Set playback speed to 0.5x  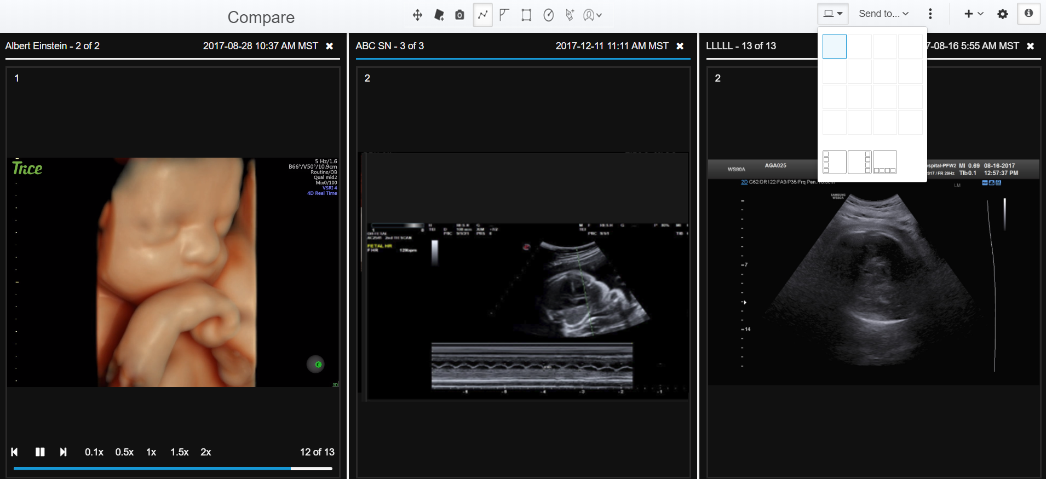124,452
